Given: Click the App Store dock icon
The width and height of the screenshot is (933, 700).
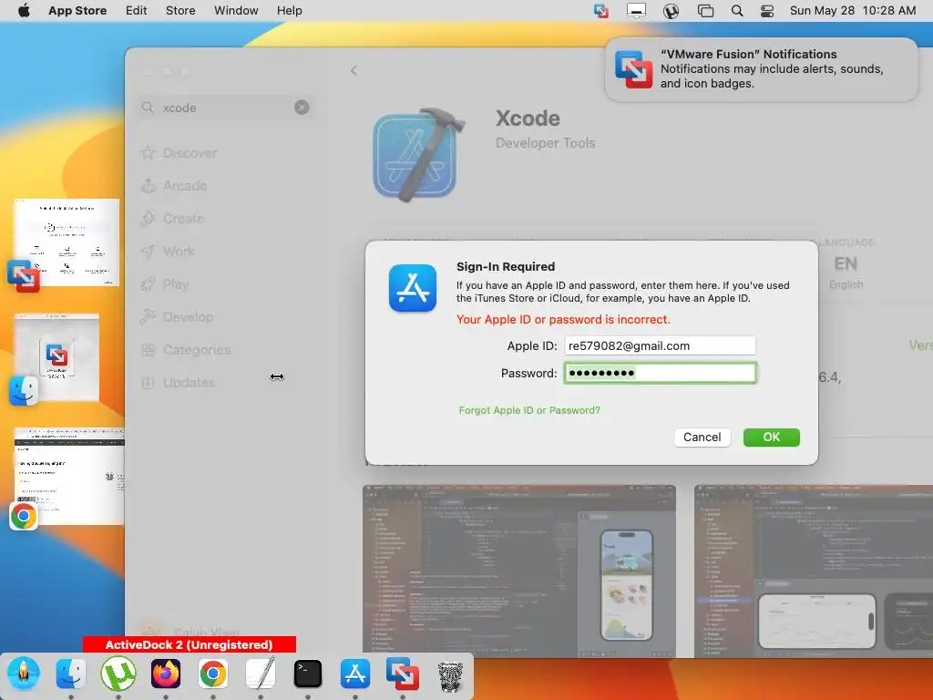Looking at the screenshot, I should coord(355,674).
